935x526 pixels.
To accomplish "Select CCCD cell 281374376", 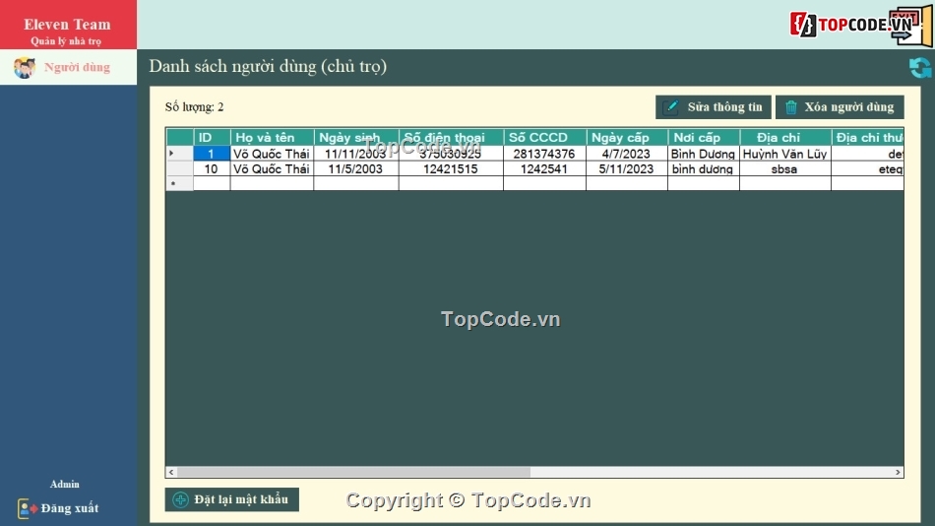I will 544,154.
